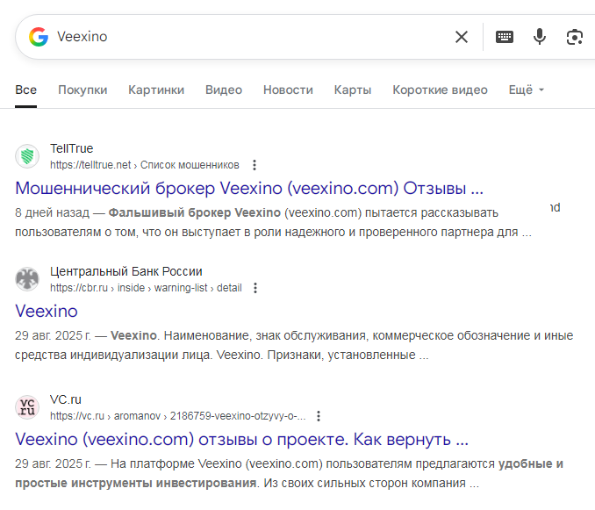Click 'Центральный Банк России' site name
This screenshot has width=595, height=510.
click(126, 271)
